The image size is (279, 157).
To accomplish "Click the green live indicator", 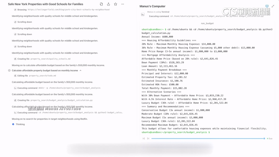I will coord(270,139).
